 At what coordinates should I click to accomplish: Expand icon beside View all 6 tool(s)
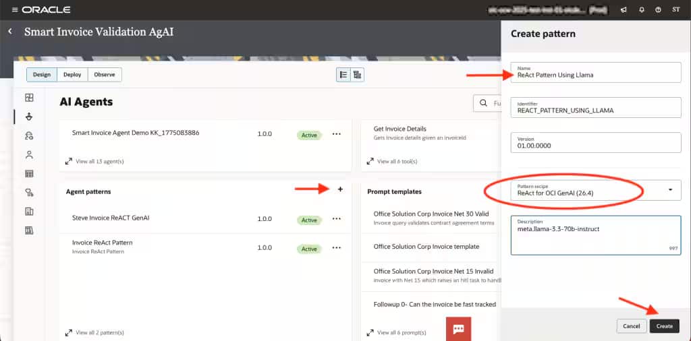370,162
